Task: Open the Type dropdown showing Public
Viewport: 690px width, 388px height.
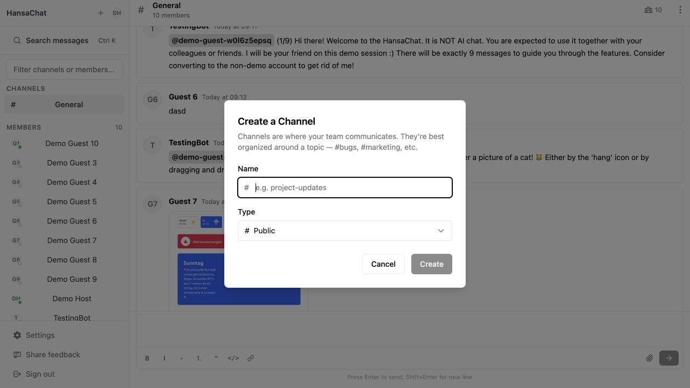Action: [x=345, y=231]
